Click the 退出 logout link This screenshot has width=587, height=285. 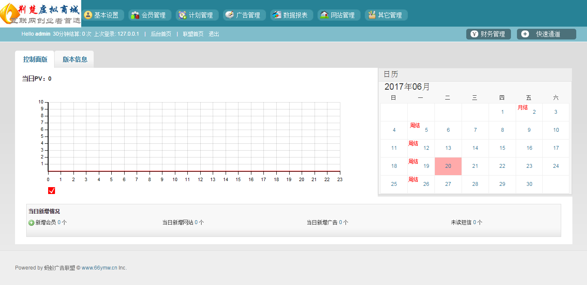click(214, 34)
